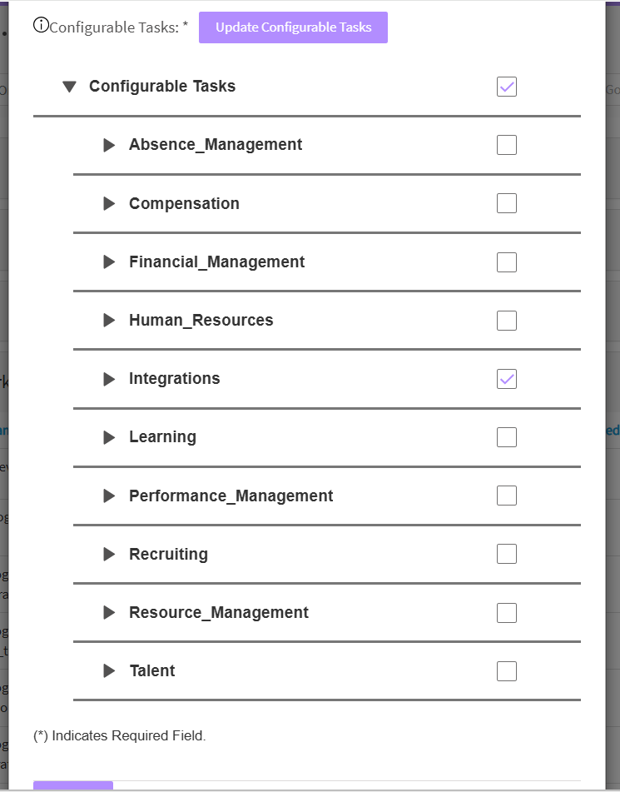Expand the Financial_Management category
620x792 pixels.
[109, 262]
